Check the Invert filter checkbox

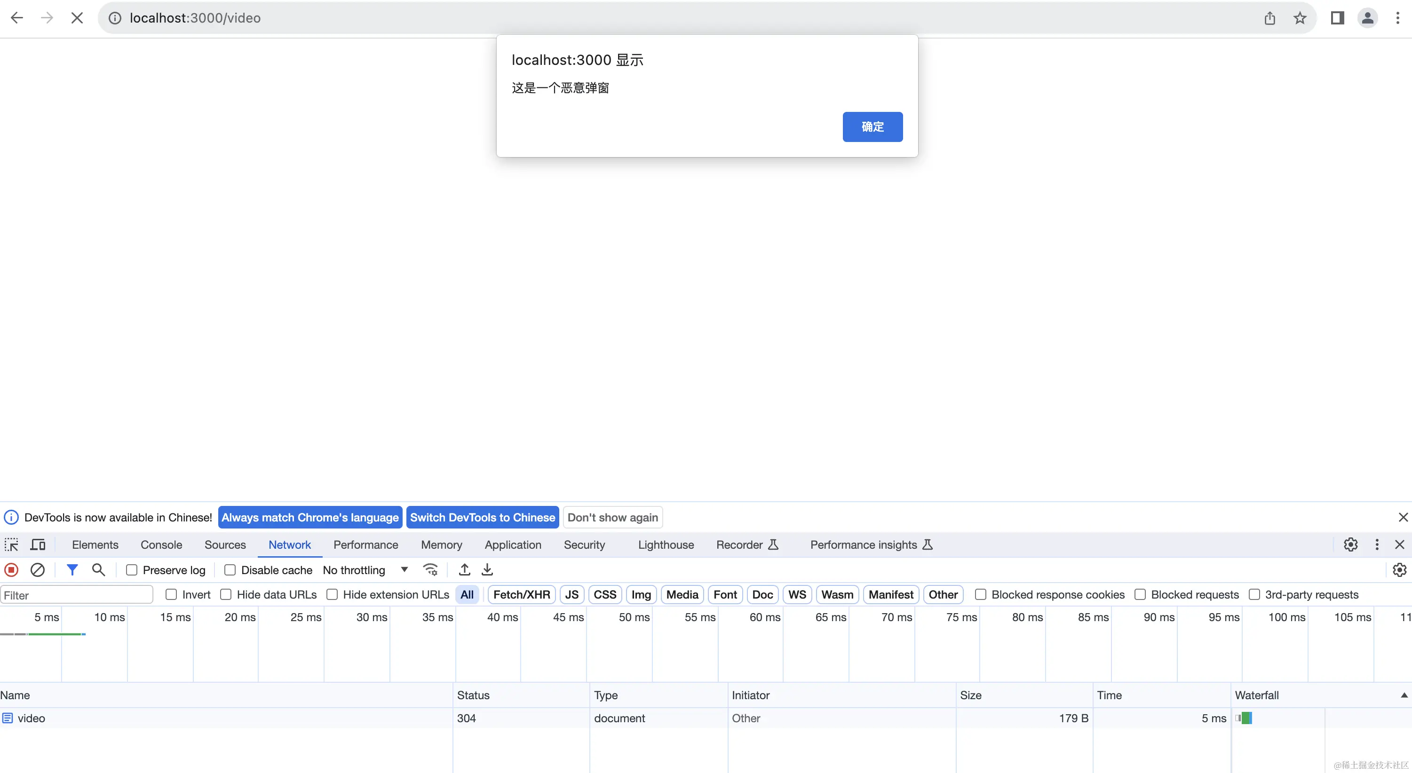point(171,594)
